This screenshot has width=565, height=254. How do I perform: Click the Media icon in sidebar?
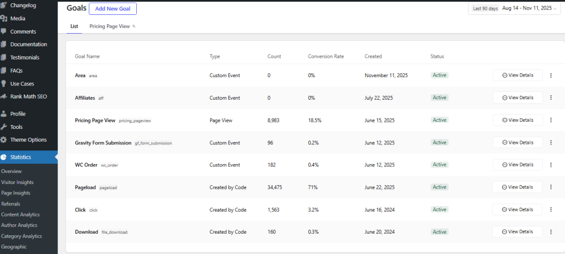[x=4, y=18]
